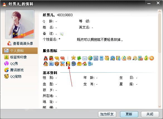
Task: Click the vertical scrollbar thumb
Action: pyautogui.click(x=159, y=33)
